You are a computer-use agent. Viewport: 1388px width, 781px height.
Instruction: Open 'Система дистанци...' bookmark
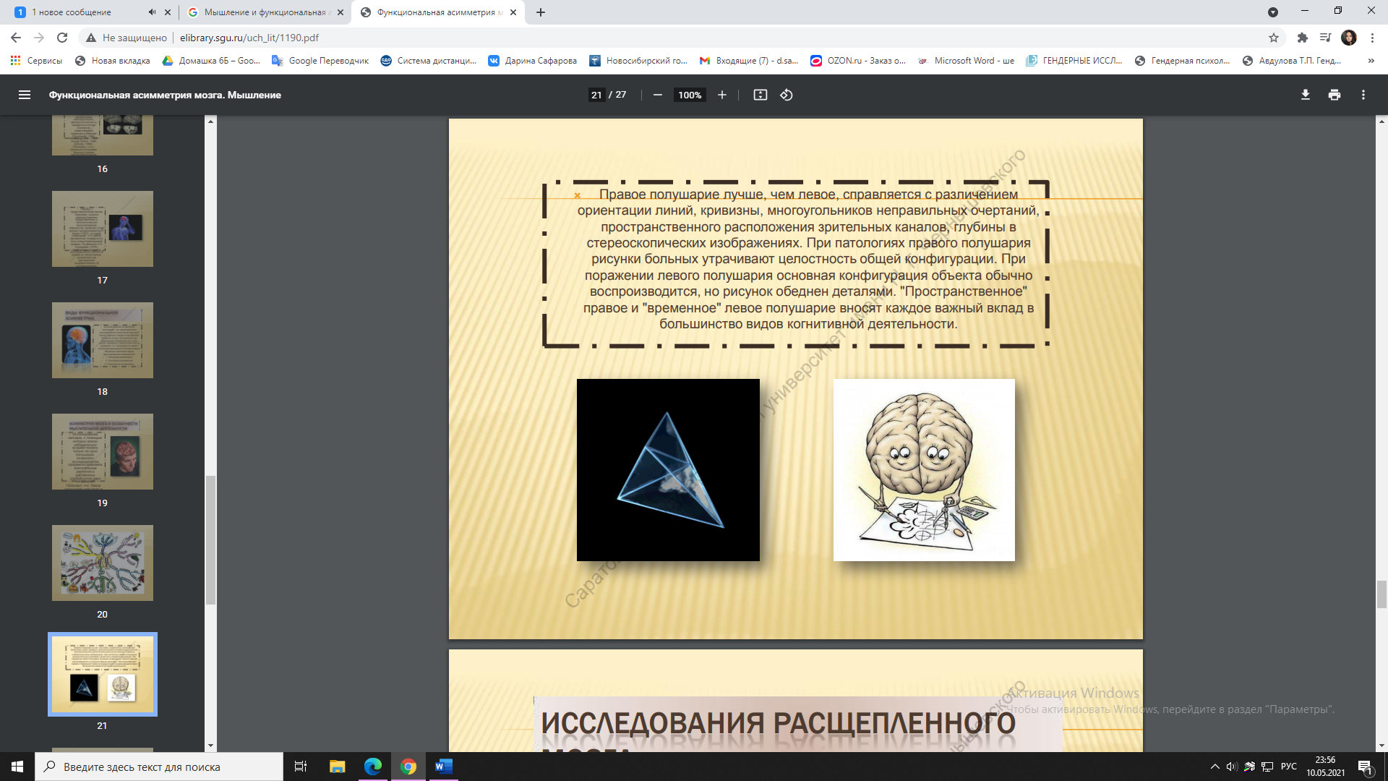(429, 61)
